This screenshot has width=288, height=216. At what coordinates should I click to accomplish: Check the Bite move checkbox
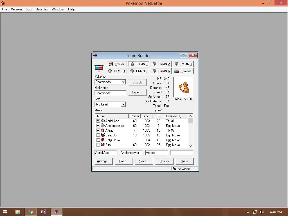98,145
